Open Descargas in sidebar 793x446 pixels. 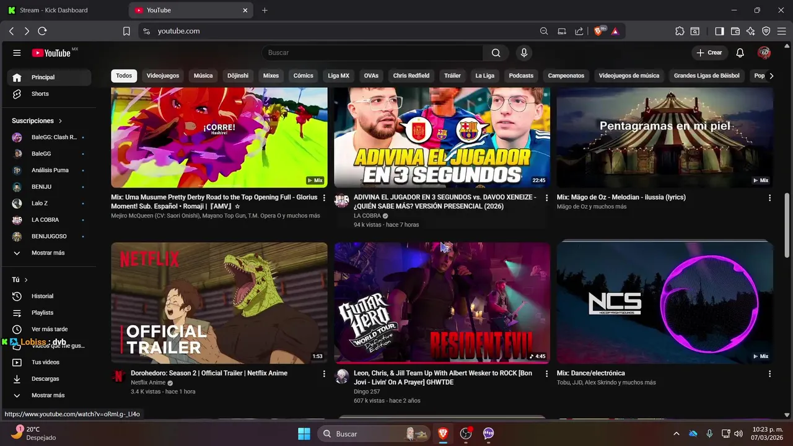(49, 378)
